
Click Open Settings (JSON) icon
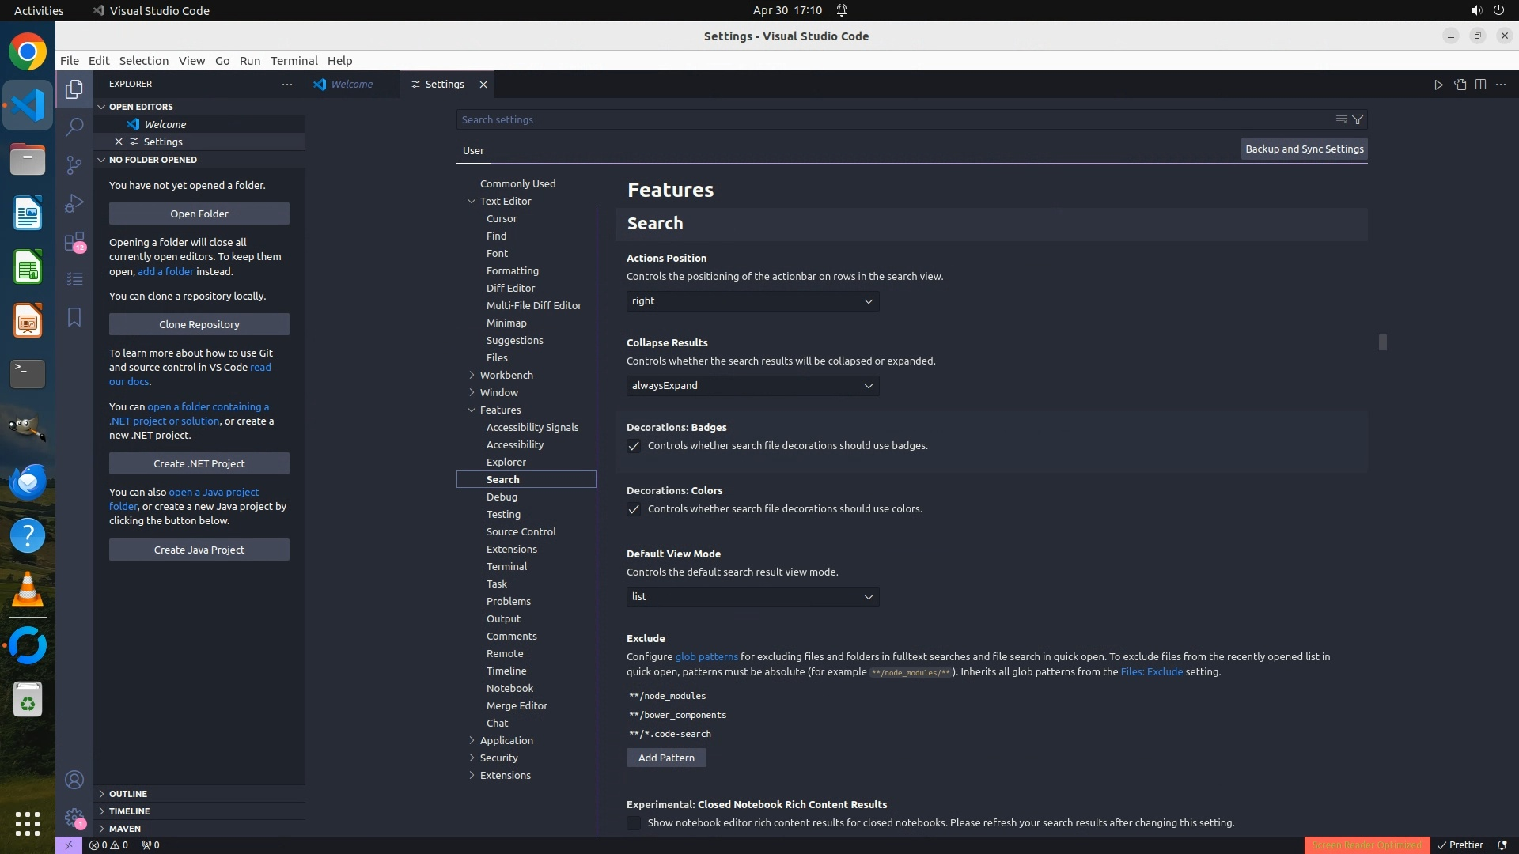[x=1460, y=85]
